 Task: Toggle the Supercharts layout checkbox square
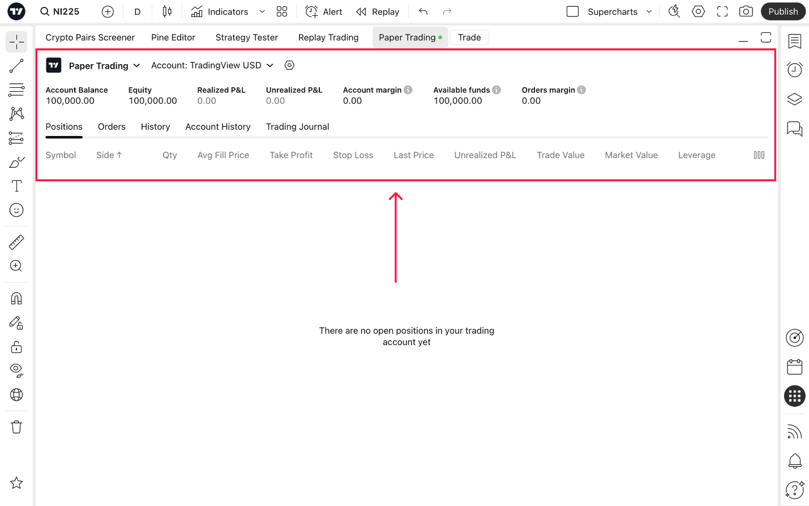point(573,11)
